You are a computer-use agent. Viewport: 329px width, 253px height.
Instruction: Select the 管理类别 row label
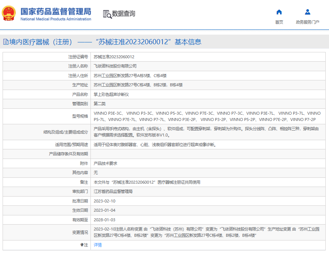pos(80,104)
